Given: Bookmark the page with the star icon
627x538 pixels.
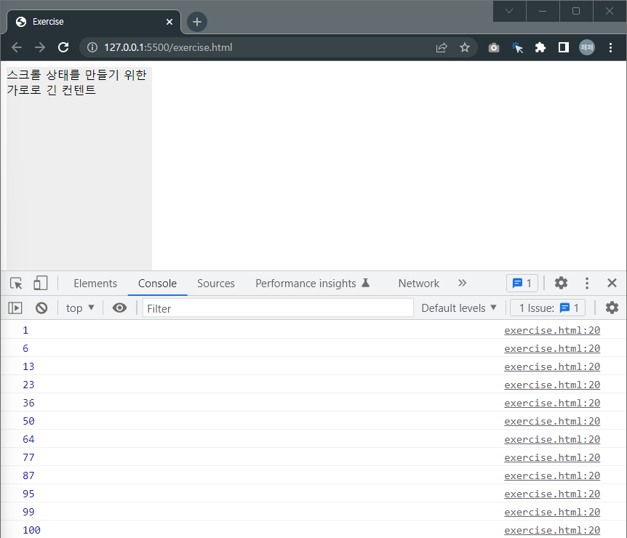Looking at the screenshot, I should [x=465, y=47].
